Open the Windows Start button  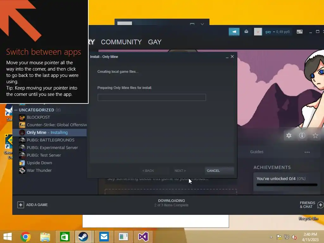pyautogui.click(x=8, y=237)
